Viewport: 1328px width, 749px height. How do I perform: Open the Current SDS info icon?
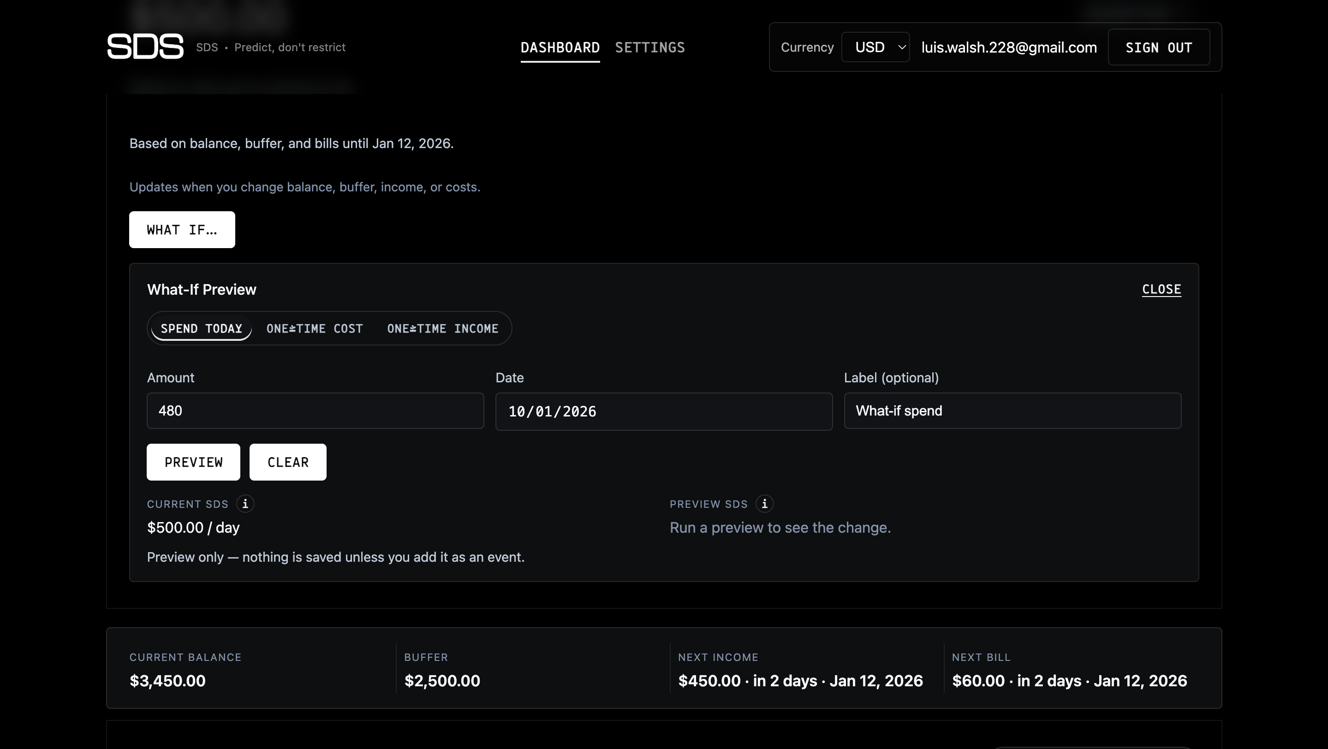pyautogui.click(x=245, y=504)
